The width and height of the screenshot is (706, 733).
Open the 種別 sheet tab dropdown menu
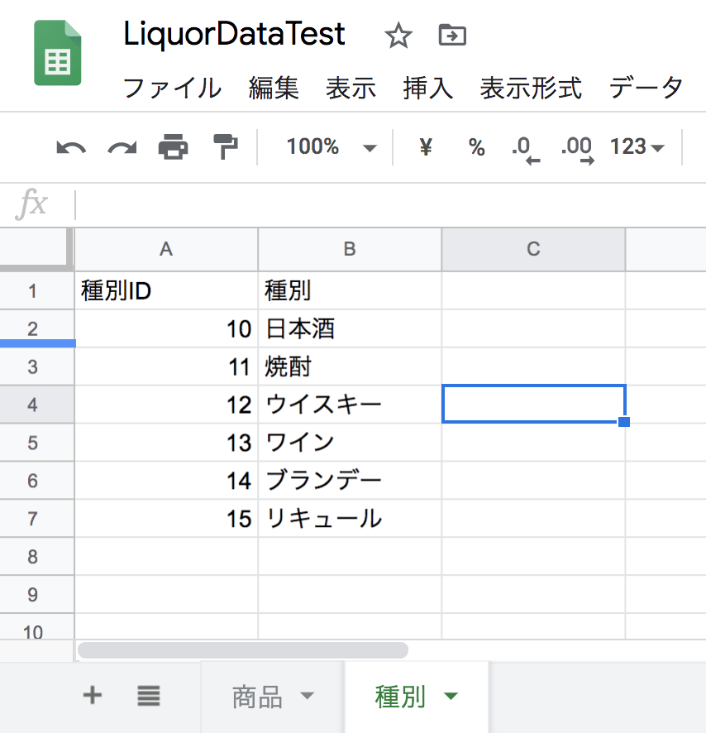451,697
